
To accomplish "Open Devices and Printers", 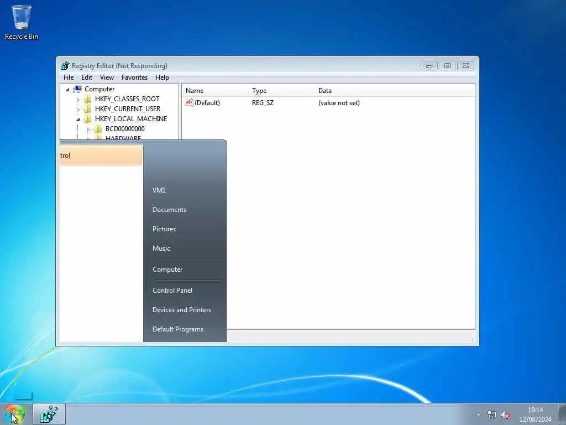I will pyautogui.click(x=182, y=310).
